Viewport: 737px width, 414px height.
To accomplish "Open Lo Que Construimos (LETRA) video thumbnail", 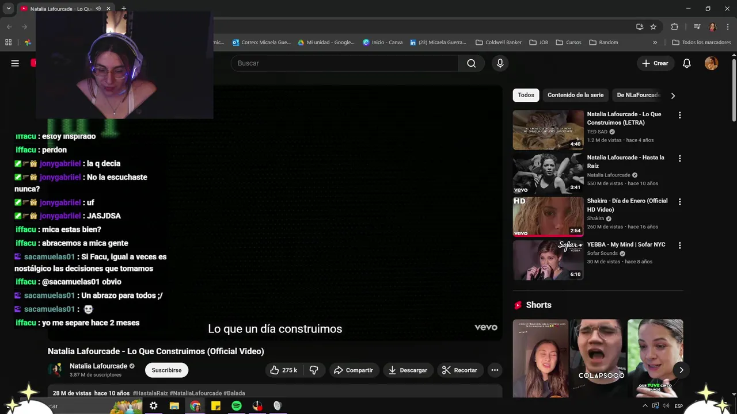I will coord(548,130).
